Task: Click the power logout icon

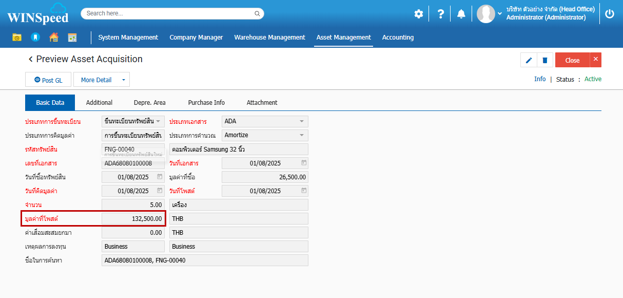Action: tap(610, 14)
